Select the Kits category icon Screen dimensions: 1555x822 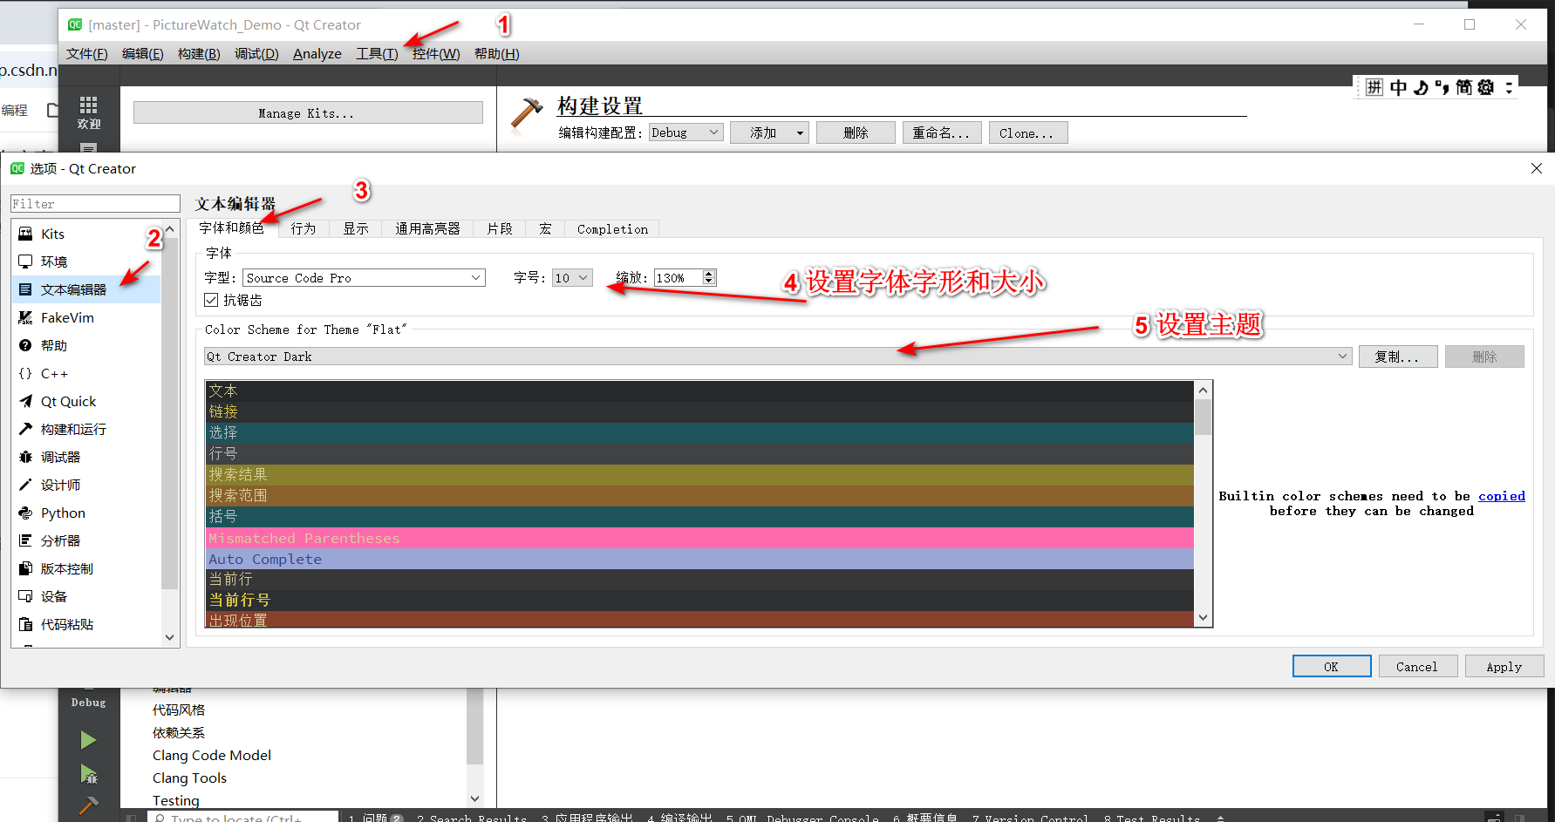point(25,234)
